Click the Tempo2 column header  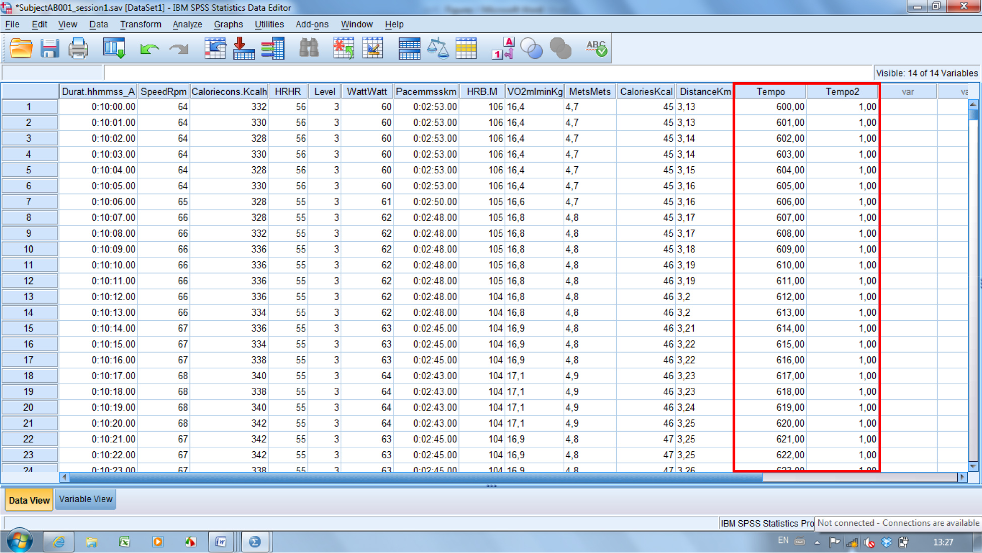tap(842, 92)
